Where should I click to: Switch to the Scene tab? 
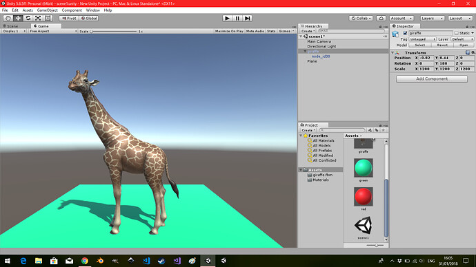(x=10, y=26)
